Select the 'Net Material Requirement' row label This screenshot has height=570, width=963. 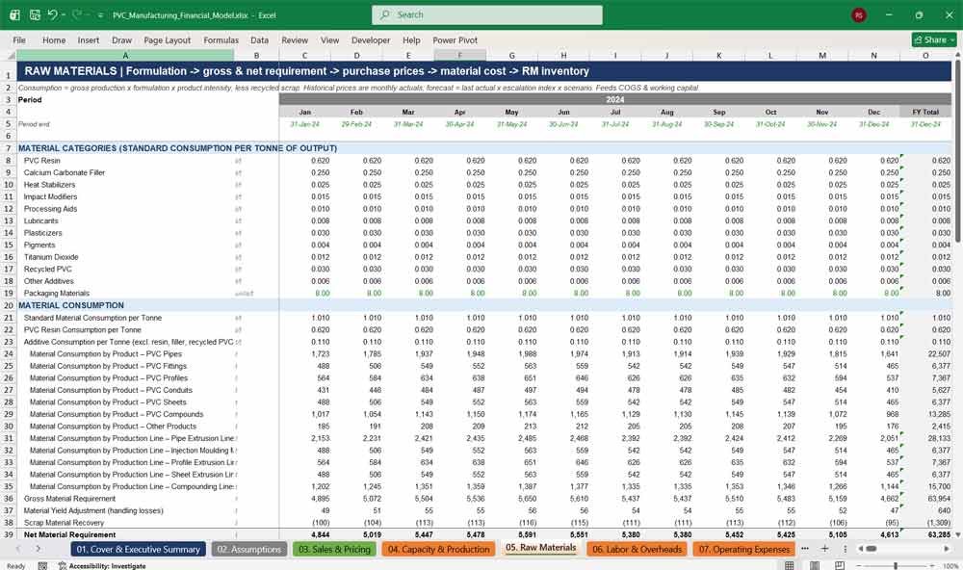point(69,535)
